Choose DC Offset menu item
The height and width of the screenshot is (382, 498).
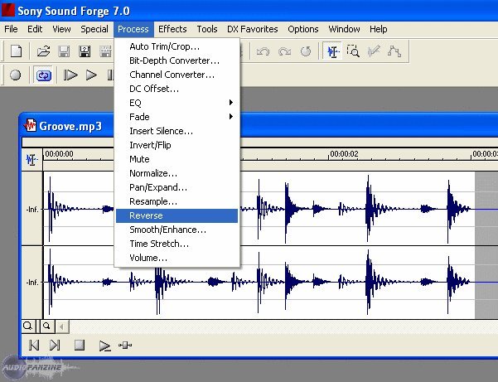pyautogui.click(x=176, y=89)
